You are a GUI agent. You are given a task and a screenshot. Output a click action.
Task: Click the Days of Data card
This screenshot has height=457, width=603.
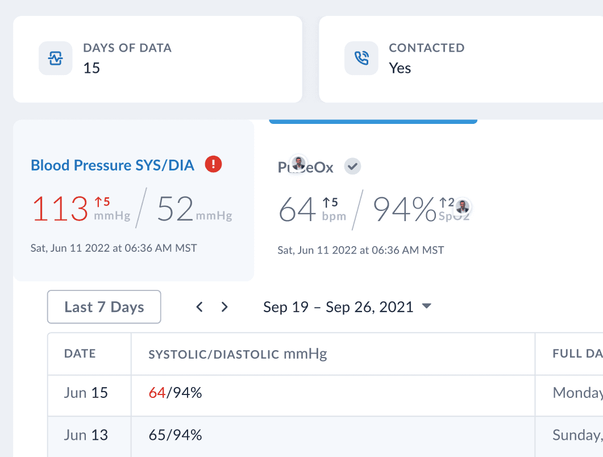pyautogui.click(x=157, y=59)
